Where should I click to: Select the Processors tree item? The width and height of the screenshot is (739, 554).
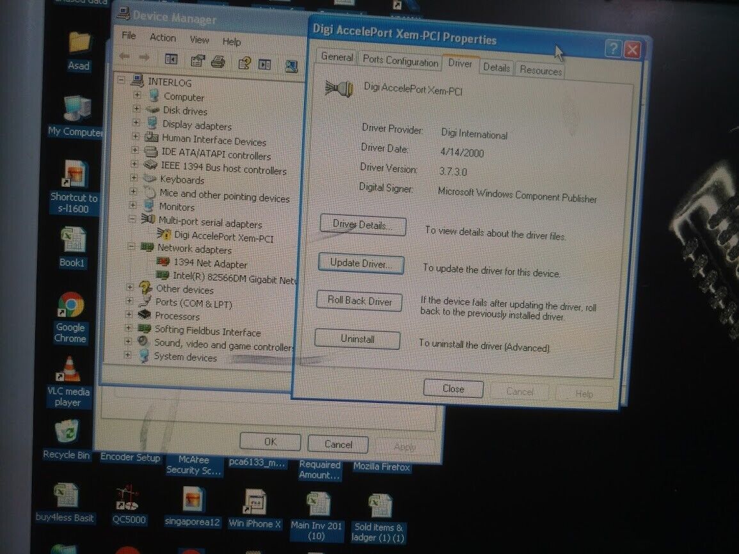pos(177,316)
